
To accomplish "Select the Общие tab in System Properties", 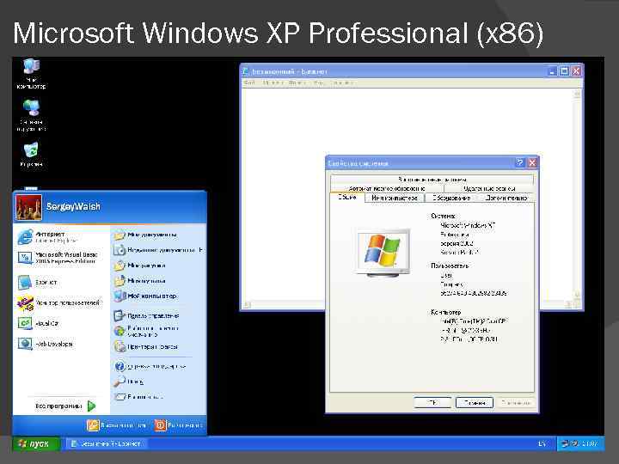I will click(x=347, y=198).
